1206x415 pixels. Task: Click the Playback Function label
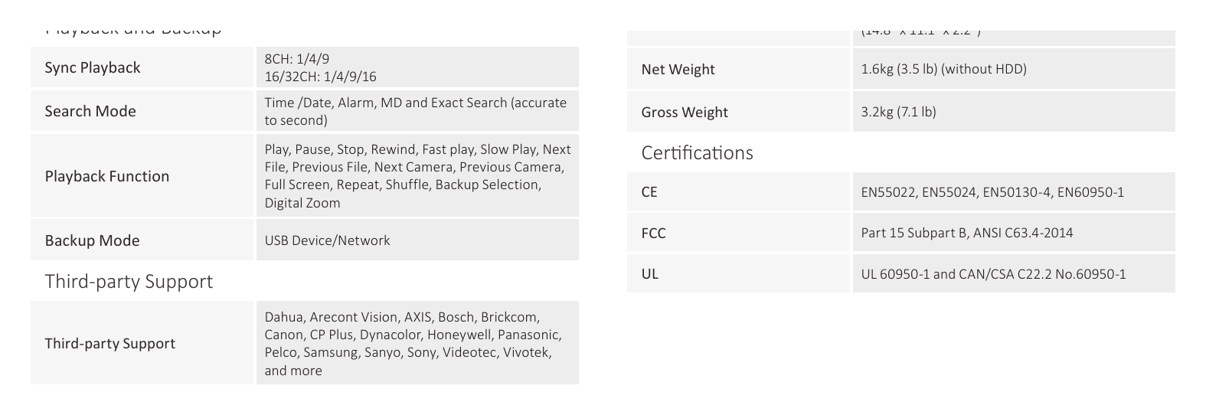pos(107,176)
